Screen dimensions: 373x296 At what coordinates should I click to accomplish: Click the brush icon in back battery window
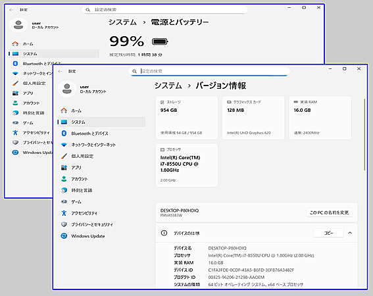click(x=15, y=84)
